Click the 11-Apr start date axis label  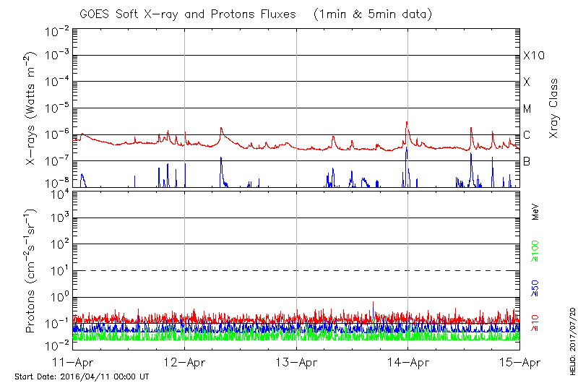(x=73, y=361)
